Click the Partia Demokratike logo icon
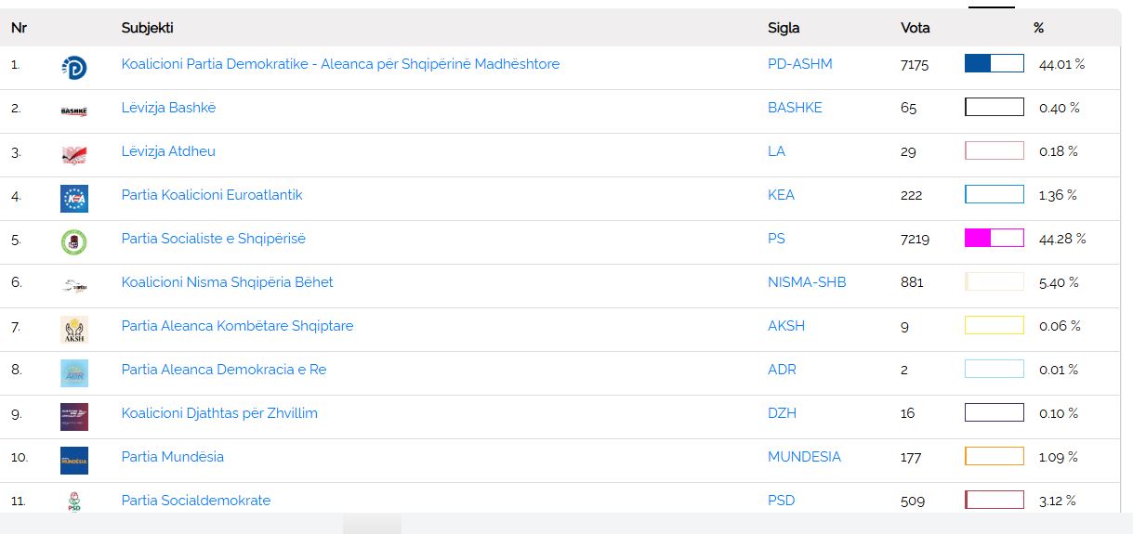 pos(73,67)
